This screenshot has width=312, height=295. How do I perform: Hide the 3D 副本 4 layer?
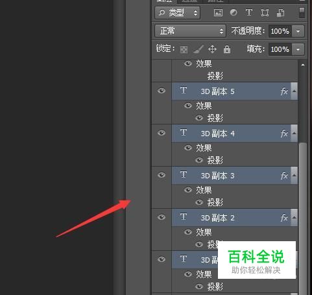pos(162,133)
